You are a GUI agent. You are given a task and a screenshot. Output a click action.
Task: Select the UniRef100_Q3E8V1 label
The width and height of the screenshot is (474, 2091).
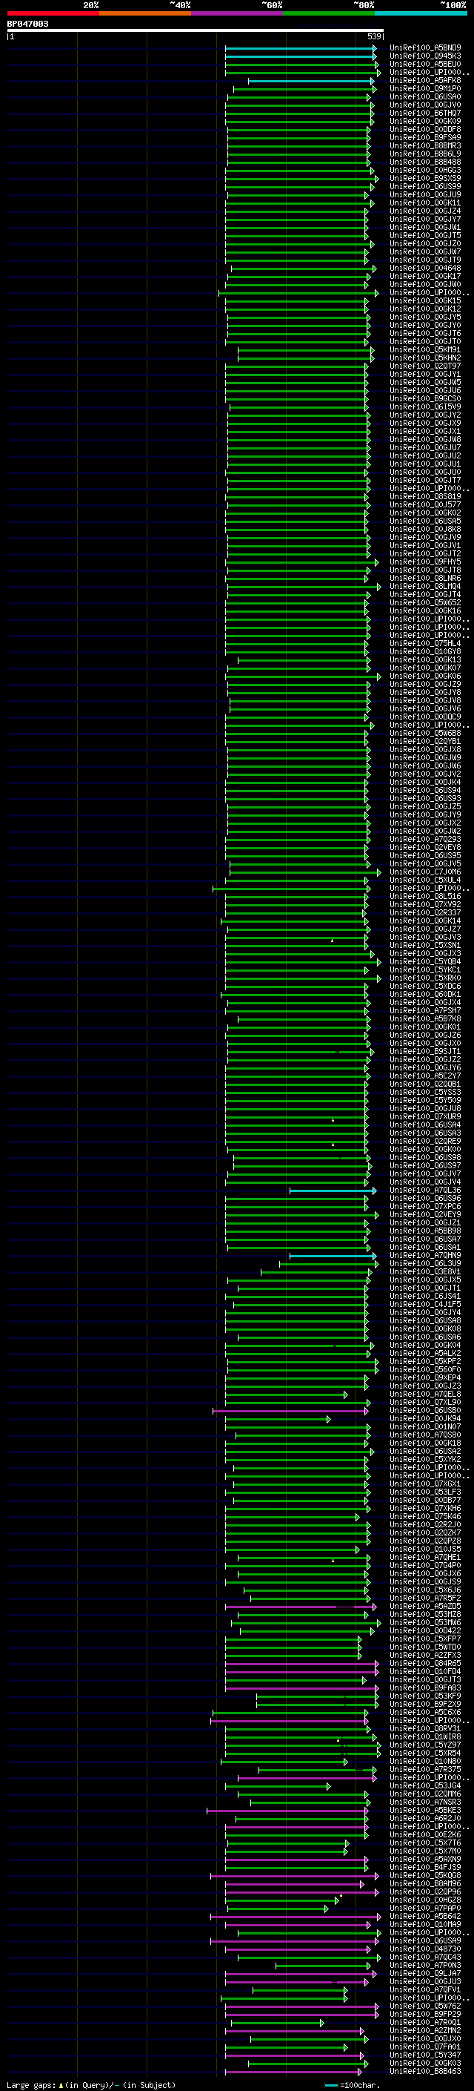425,1272
